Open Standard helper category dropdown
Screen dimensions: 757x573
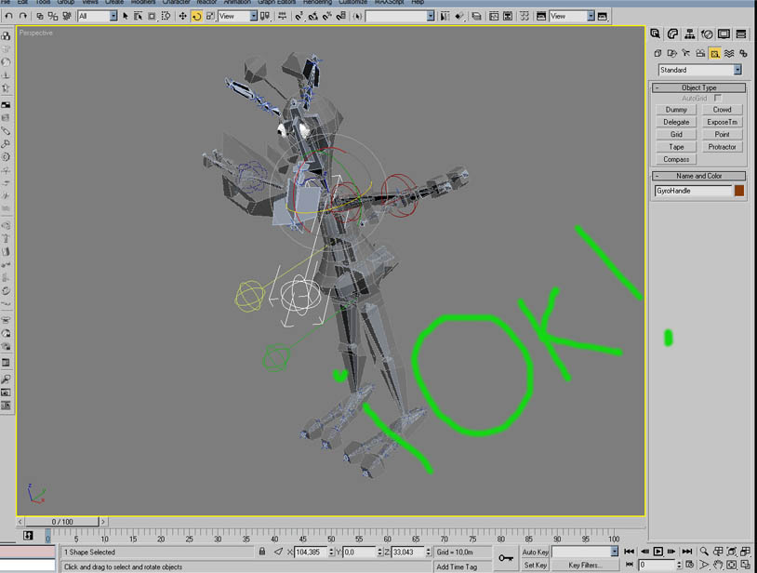(x=737, y=70)
